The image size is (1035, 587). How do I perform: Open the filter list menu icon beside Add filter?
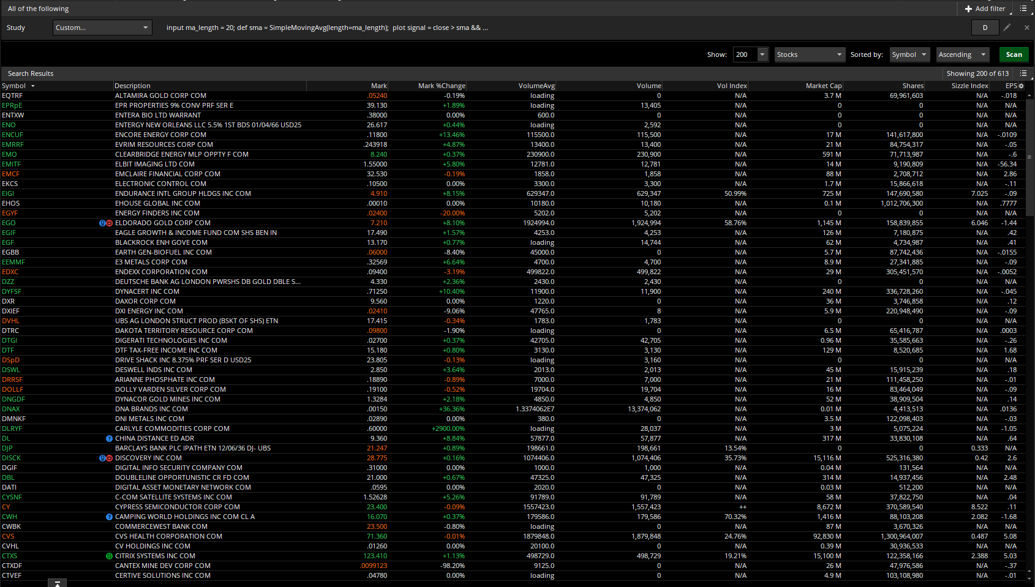pyautogui.click(x=1023, y=9)
